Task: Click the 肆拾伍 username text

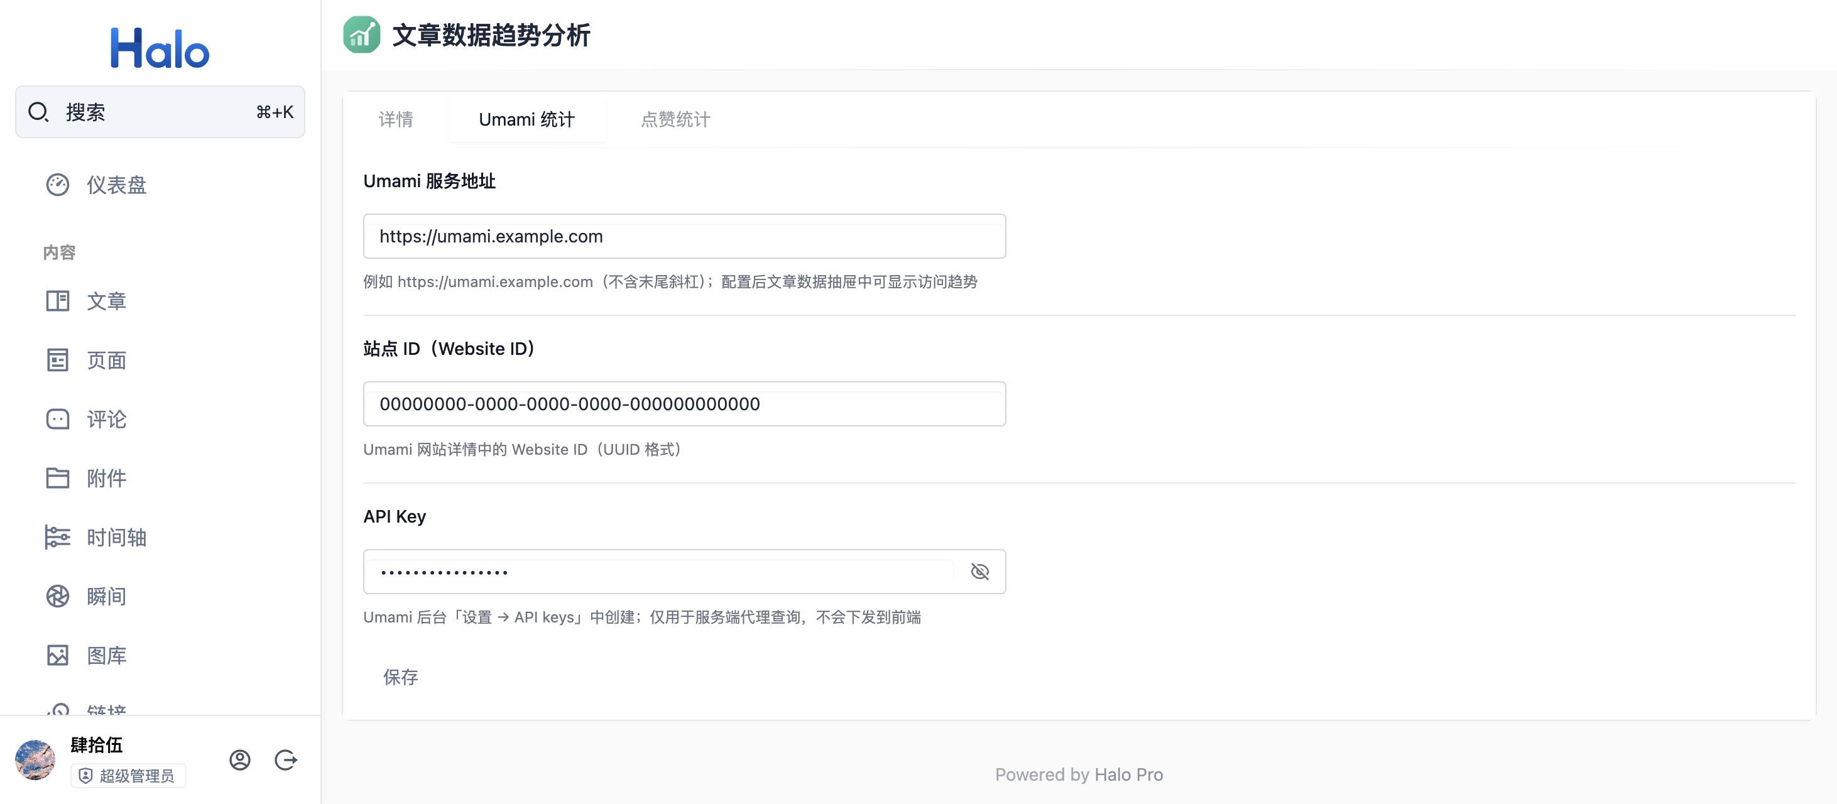Action: 96,745
